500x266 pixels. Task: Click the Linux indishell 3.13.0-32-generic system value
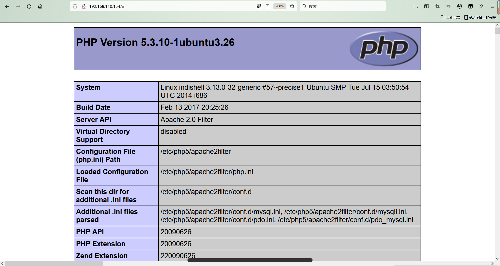pyautogui.click(x=285, y=91)
